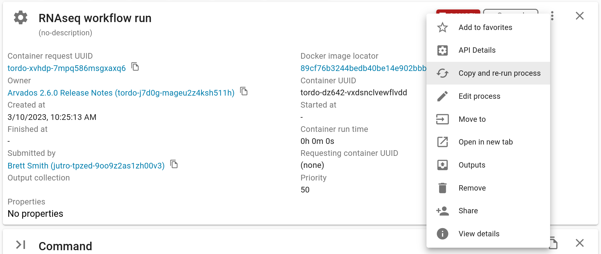Choose Copy and re-run process
Image resolution: width=601 pixels, height=254 pixels.
499,73
